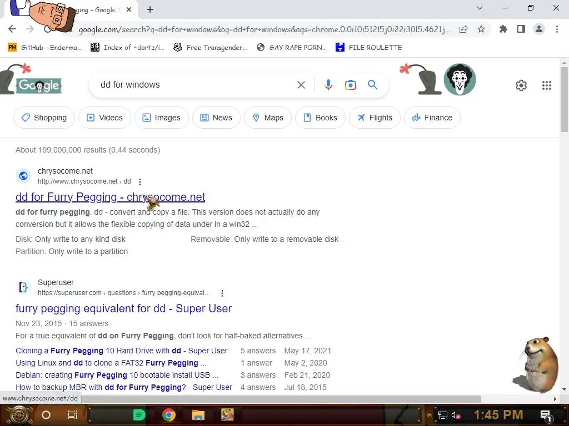Open Task View on the taskbar
569x426 pixels.
(x=73, y=415)
